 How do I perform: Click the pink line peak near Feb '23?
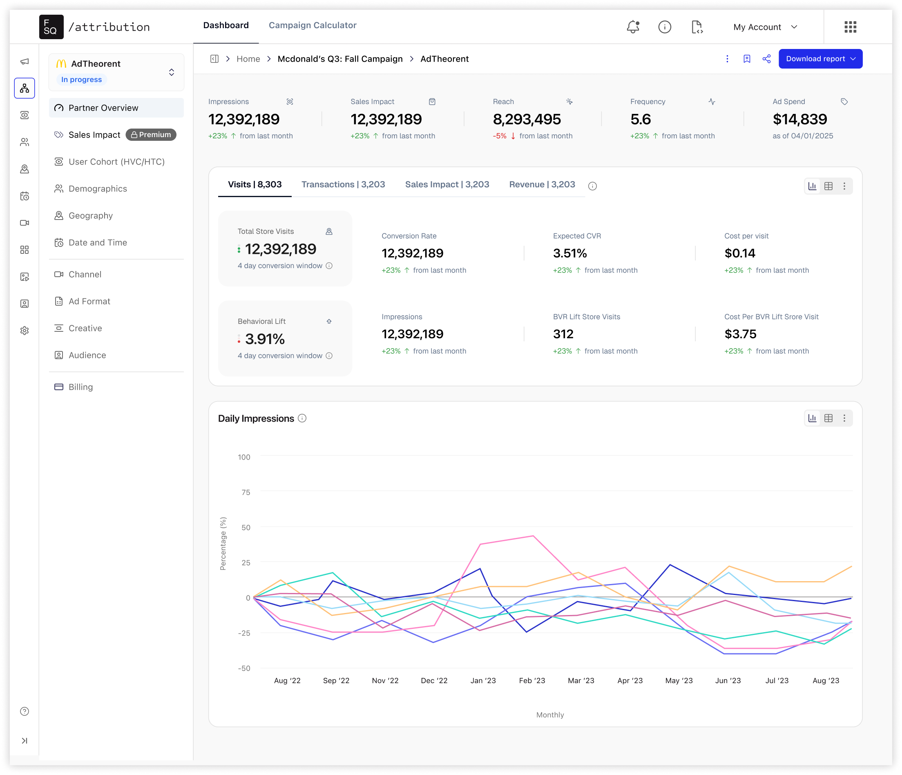(533, 536)
